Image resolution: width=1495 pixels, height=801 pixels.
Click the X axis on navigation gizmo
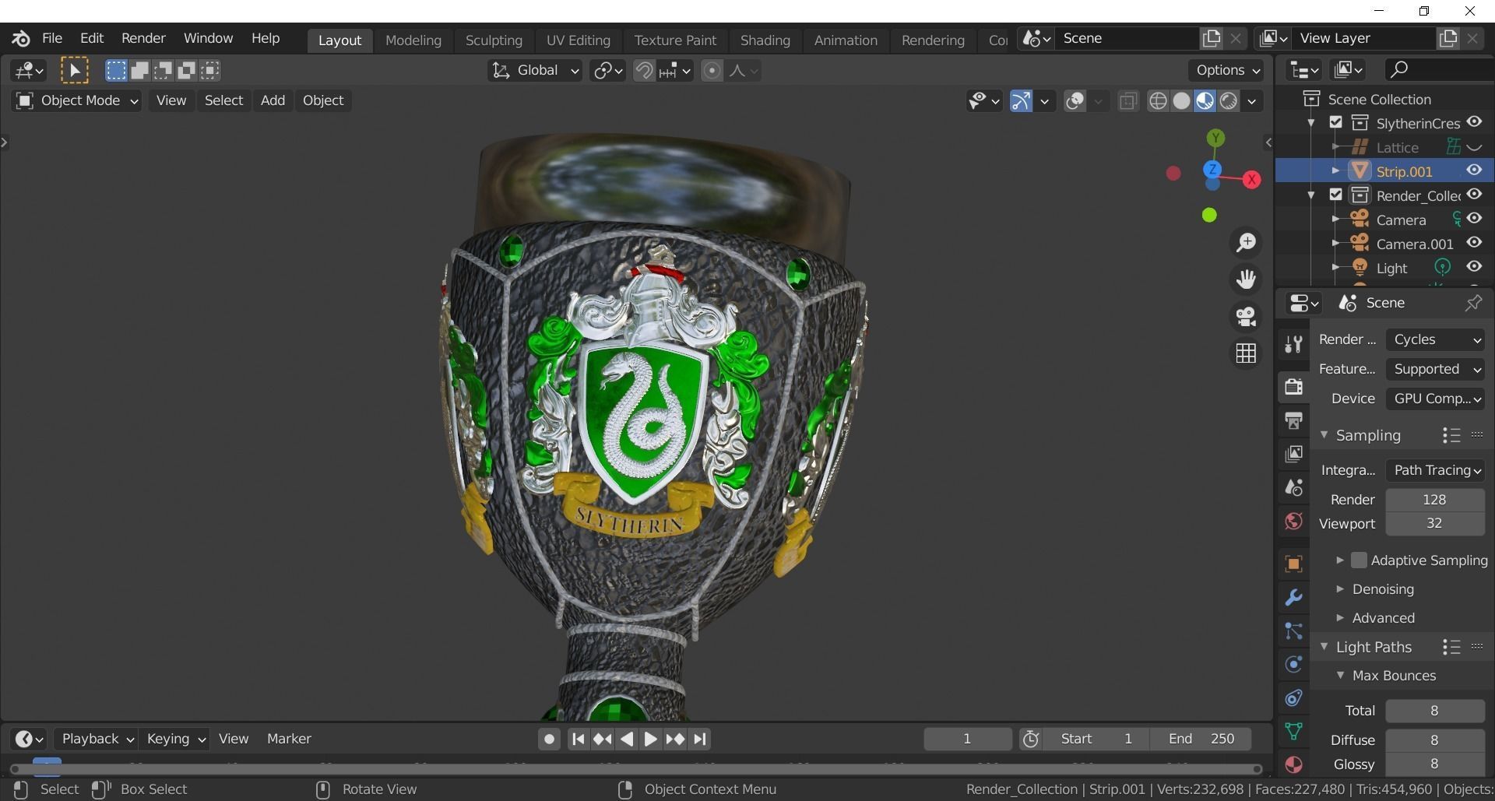point(1251,180)
